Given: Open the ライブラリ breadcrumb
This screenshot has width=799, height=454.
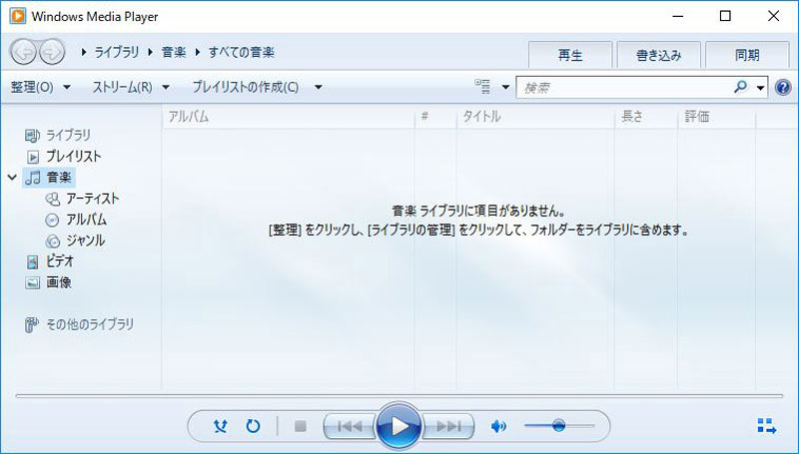Looking at the screenshot, I should click(117, 52).
